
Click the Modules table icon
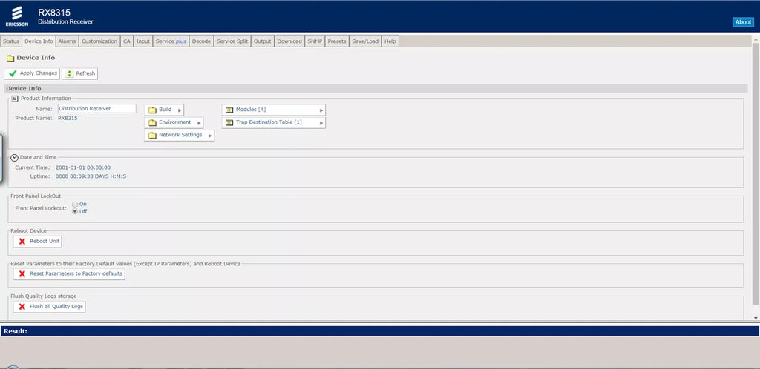tap(230, 110)
